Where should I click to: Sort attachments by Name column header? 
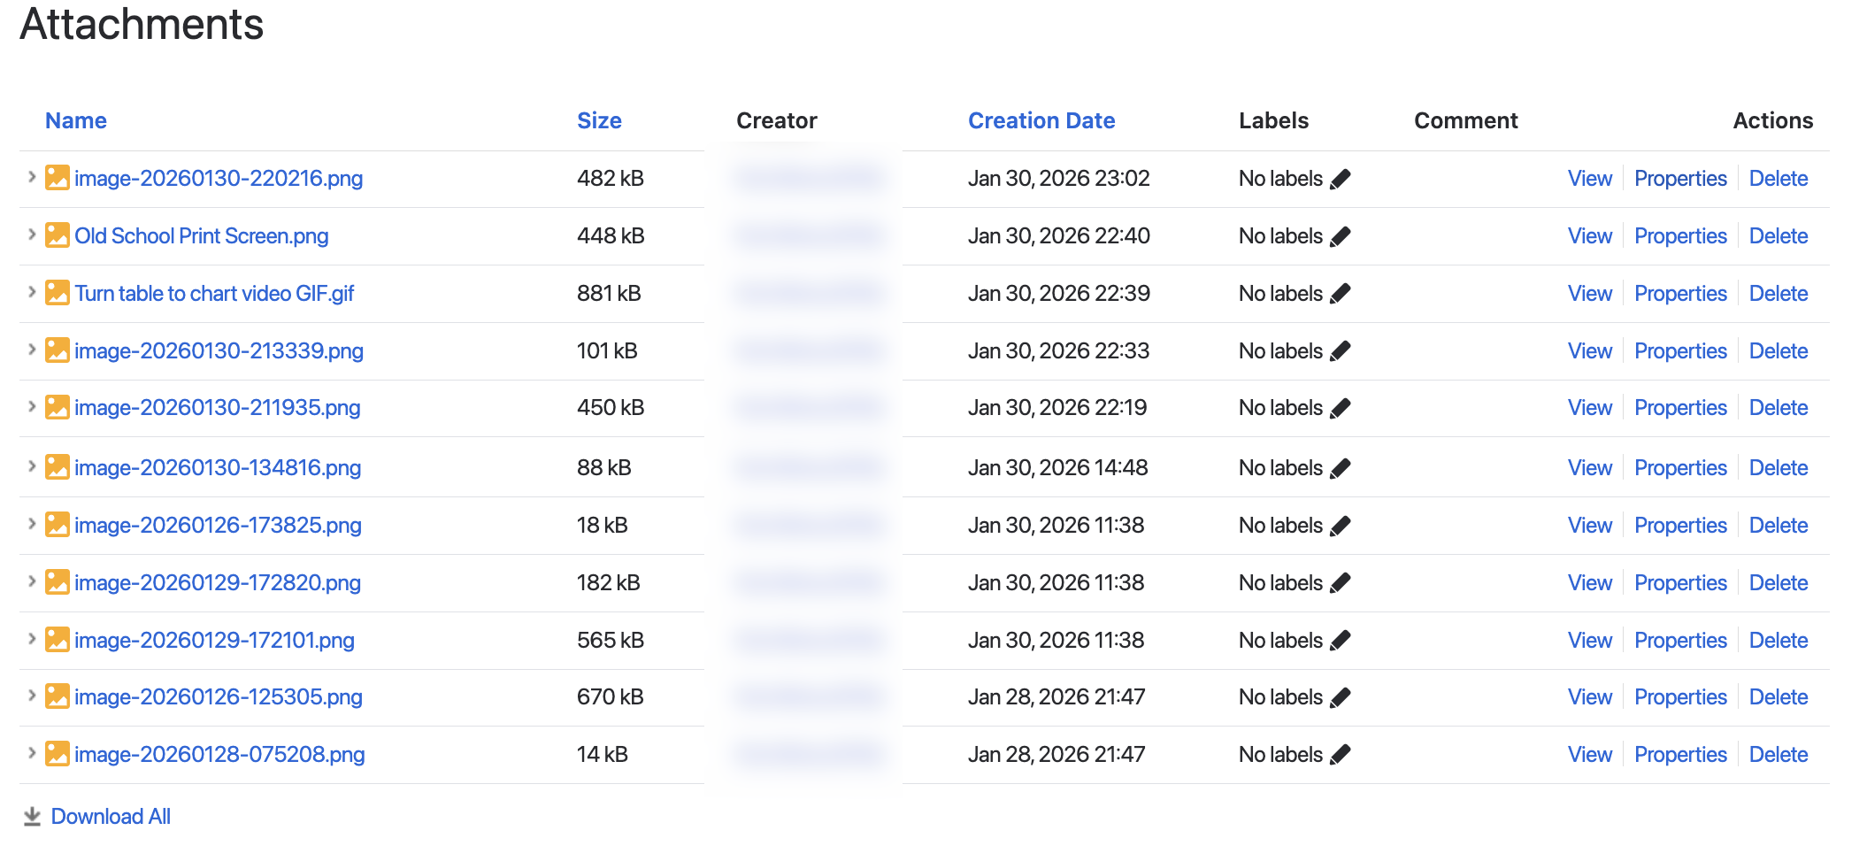coord(76,120)
